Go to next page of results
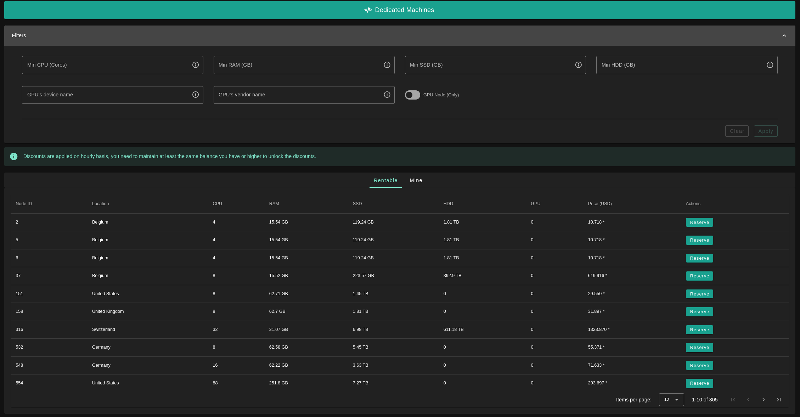The image size is (800, 417). point(764,400)
